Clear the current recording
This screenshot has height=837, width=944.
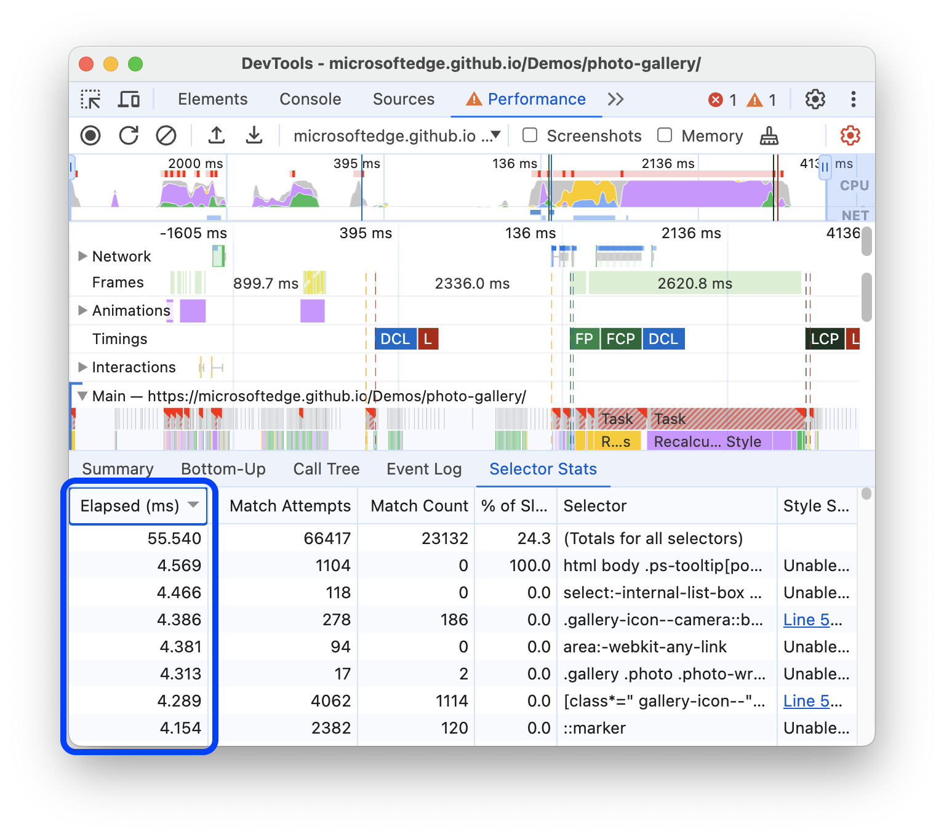point(166,135)
